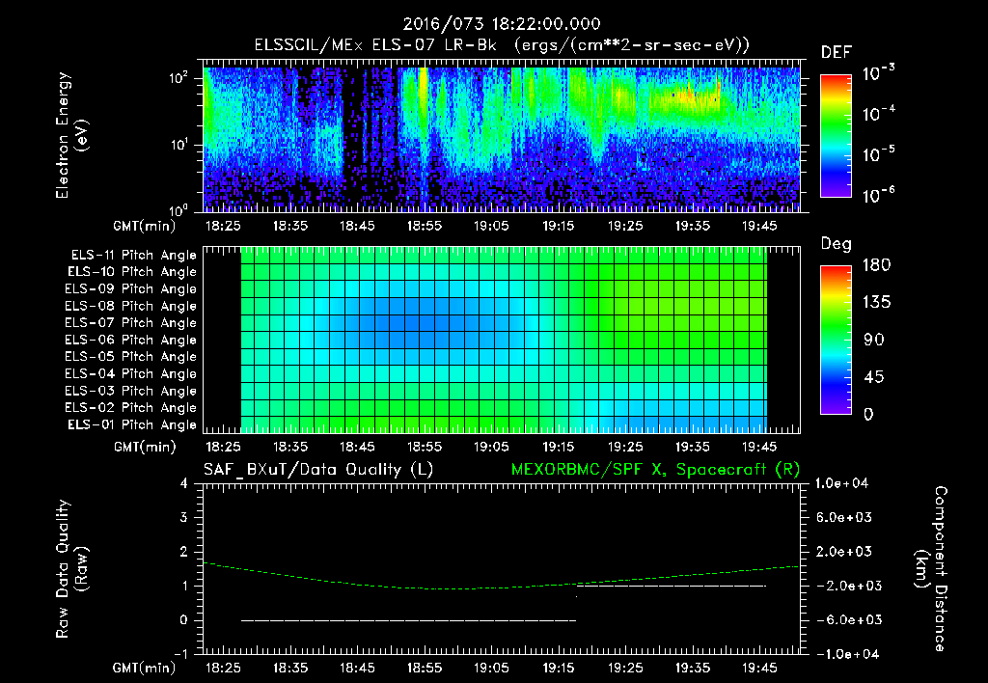
Task: Select the ELS-10 Pitch Angle row label
Action: 132,272
